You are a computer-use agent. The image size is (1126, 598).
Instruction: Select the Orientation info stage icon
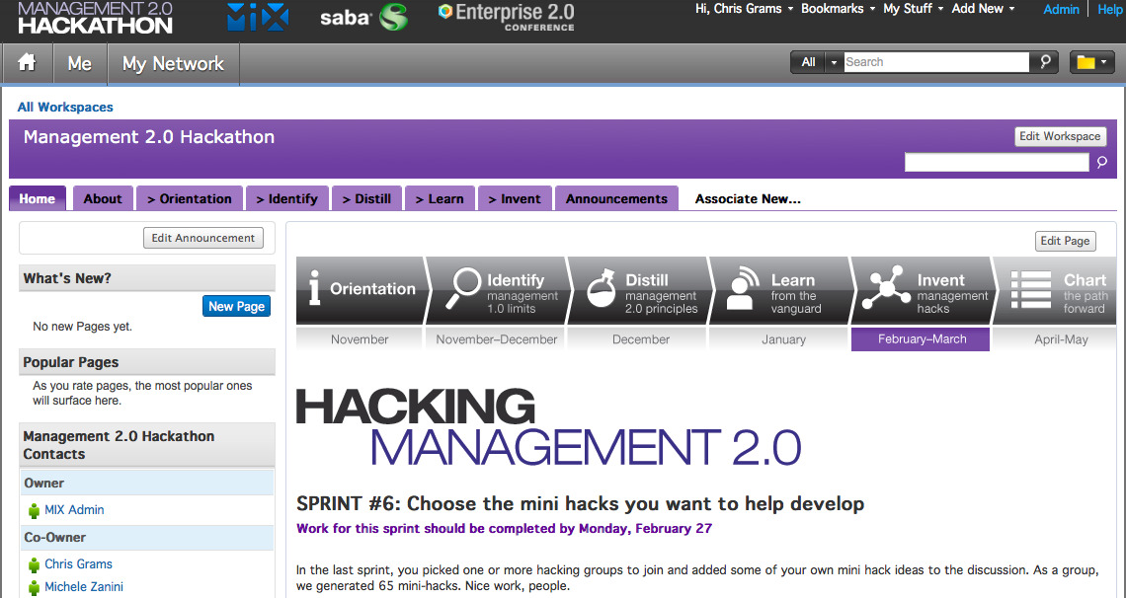(x=360, y=289)
